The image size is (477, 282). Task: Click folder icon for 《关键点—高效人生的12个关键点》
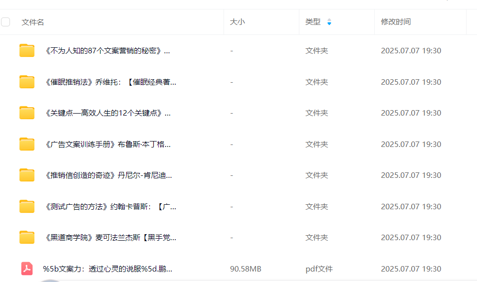(x=27, y=113)
